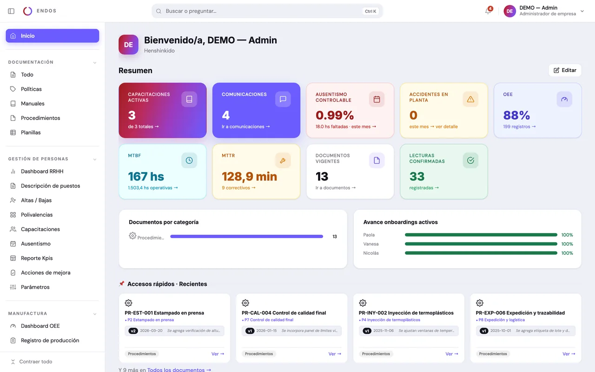Open 'Todos los documentos →' link
The image size is (595, 372).
179,370
